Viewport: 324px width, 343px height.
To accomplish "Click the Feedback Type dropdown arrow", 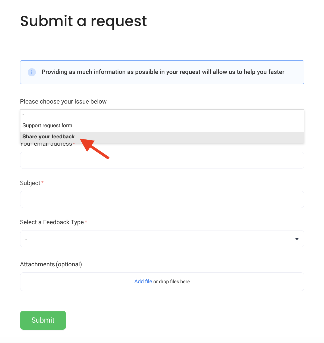I will point(297,239).
